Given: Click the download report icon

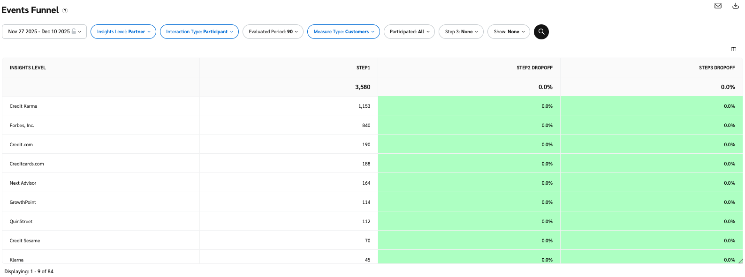Looking at the screenshot, I should pos(736,6).
